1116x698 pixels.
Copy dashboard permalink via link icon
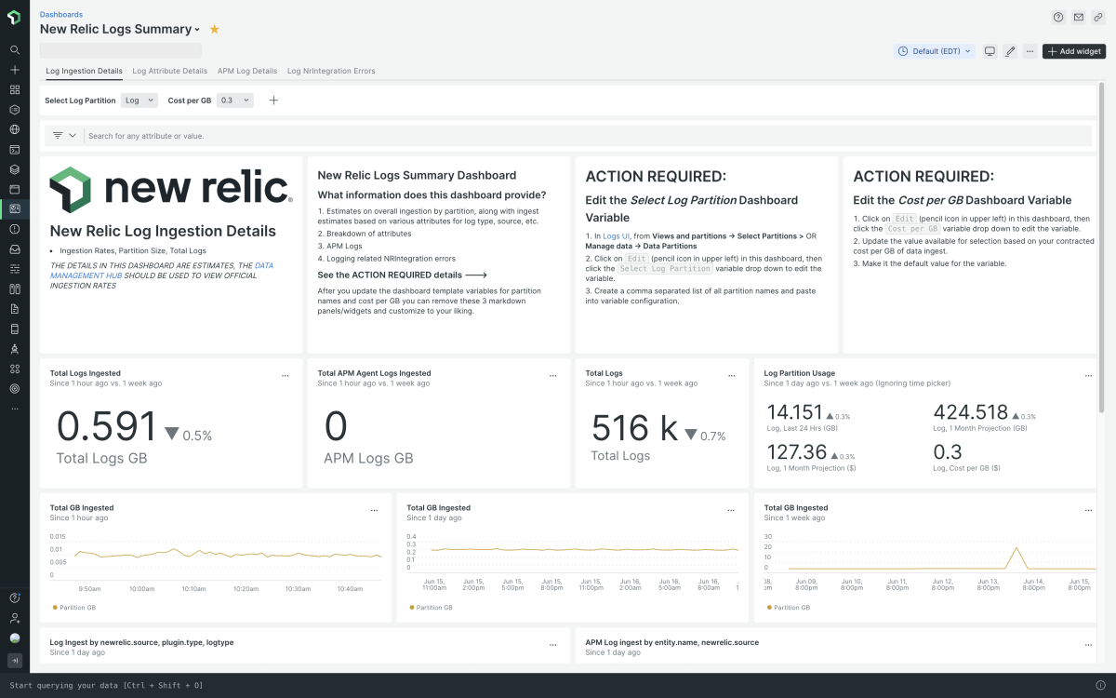click(x=1098, y=17)
